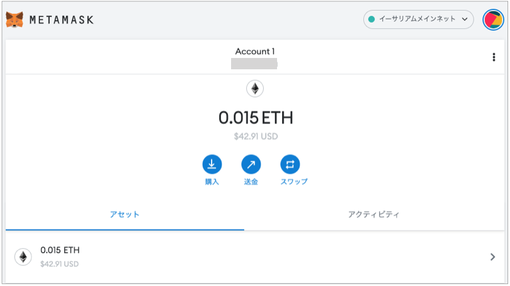The image size is (510, 286).
Task: Expand the 0.015 ETH asset row chevron
Action: pos(493,257)
